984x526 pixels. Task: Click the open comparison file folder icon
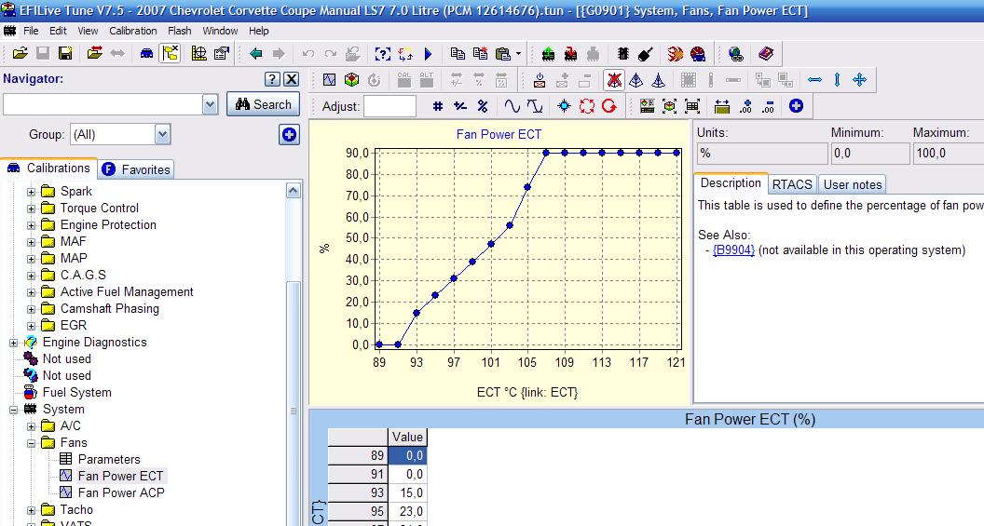point(95,54)
